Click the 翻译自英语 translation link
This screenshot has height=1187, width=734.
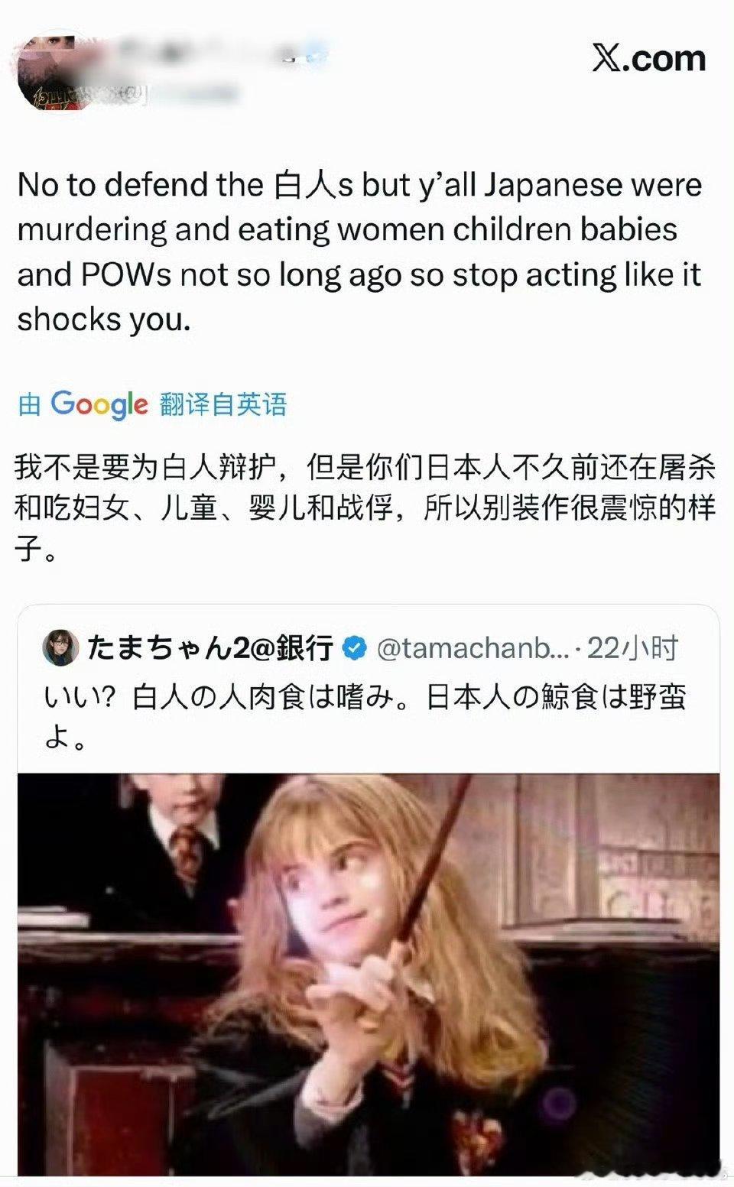[223, 404]
